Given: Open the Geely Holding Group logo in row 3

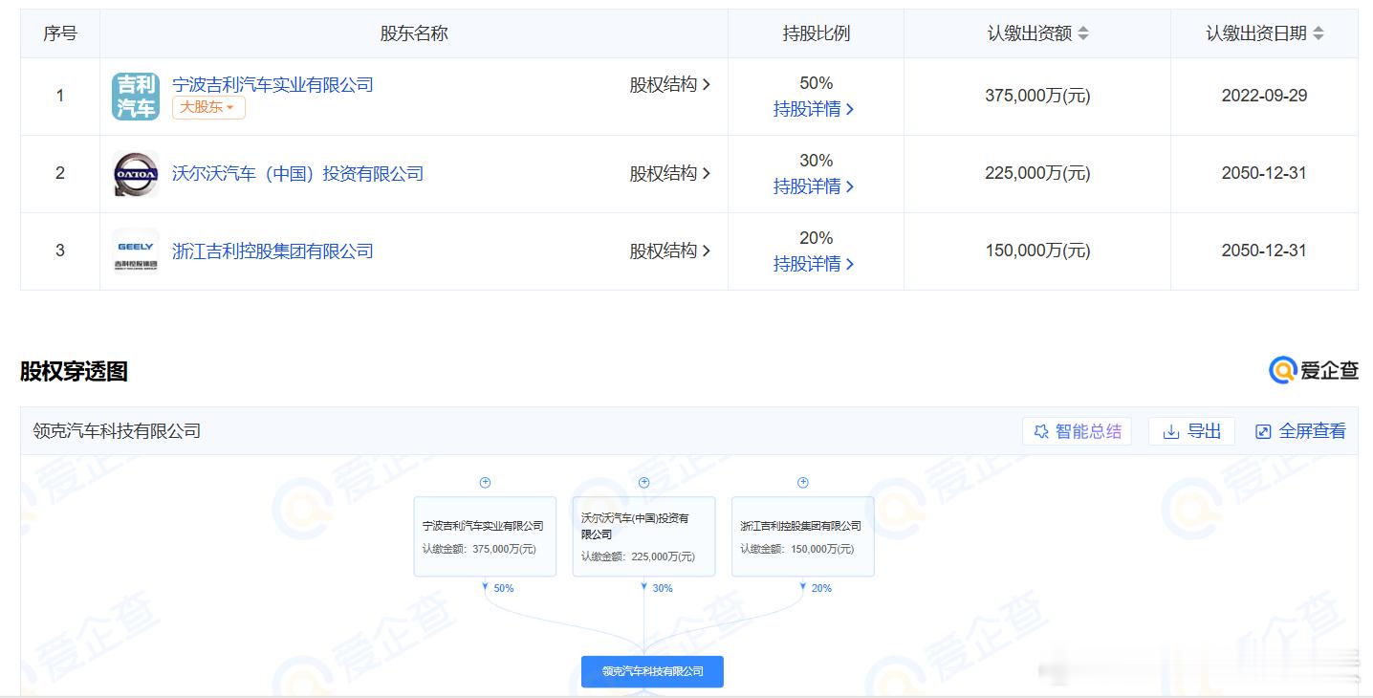Looking at the screenshot, I should 136,251.
